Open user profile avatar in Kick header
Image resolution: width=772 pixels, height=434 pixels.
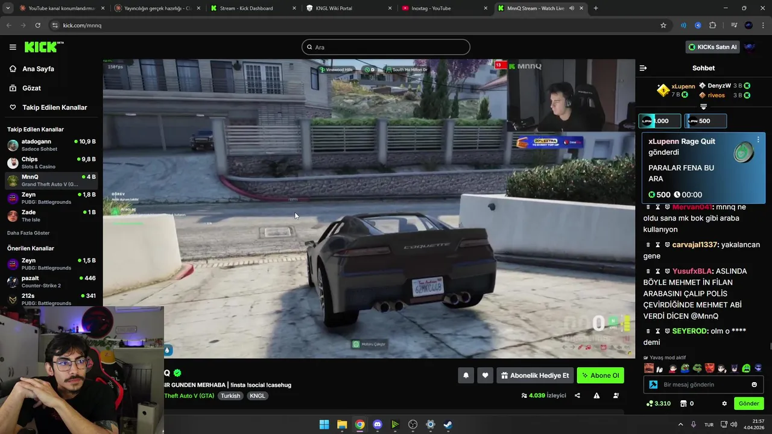point(750,47)
